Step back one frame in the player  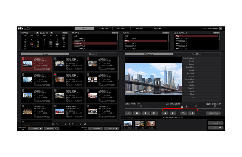pos(128,113)
